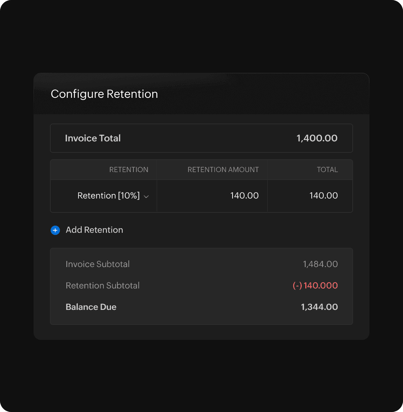This screenshot has height=412, width=403.
Task: Click the TOTAL column header
Action: tap(327, 170)
